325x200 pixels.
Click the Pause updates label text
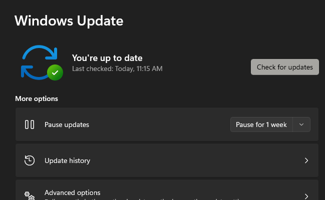[67, 124]
